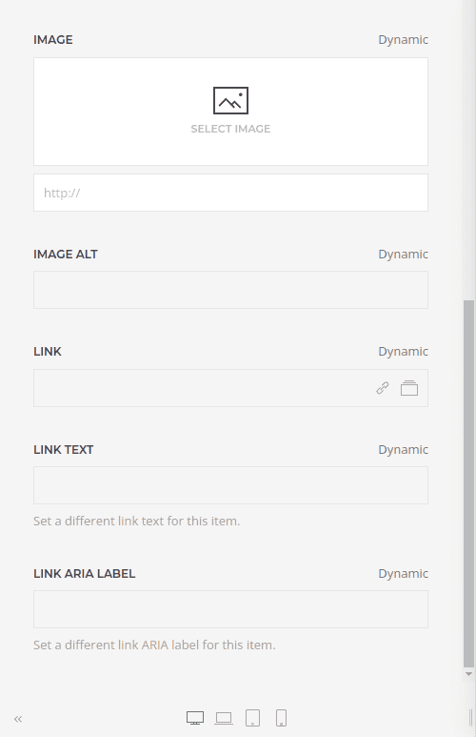
Task: Collapse the sidebar with double chevron
Action: tap(18, 719)
